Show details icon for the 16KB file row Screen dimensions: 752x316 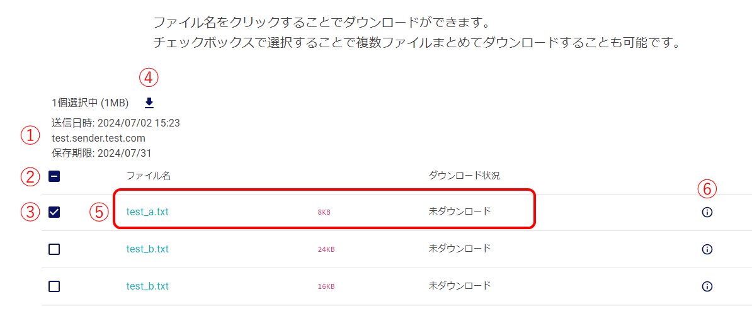tap(707, 286)
